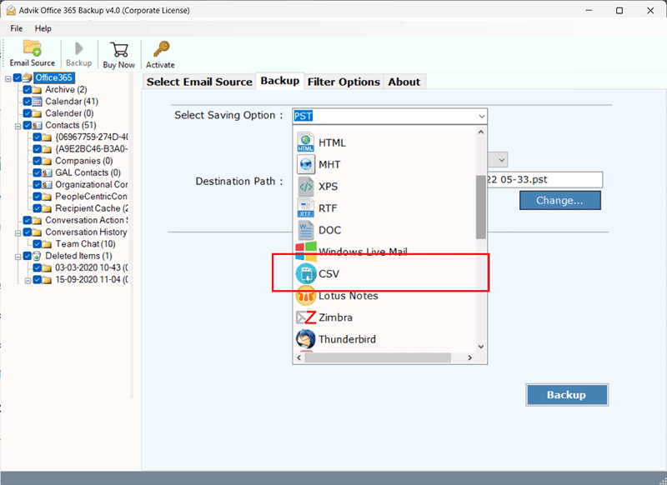Click the Archive (2) folder icon
Viewport: 667px width, 485px height.
37,90
